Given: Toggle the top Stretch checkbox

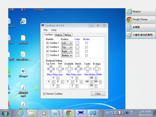Looking at the screenshot, I should pyautogui.click(x=79, y=67).
